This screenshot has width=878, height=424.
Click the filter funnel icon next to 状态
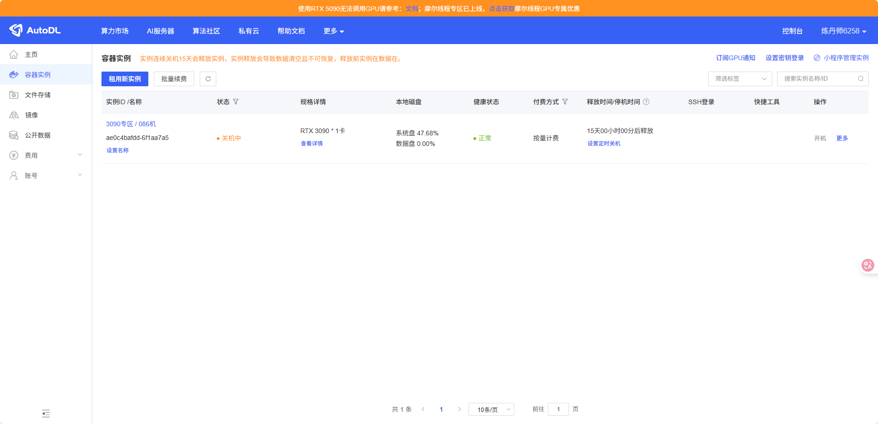(236, 102)
